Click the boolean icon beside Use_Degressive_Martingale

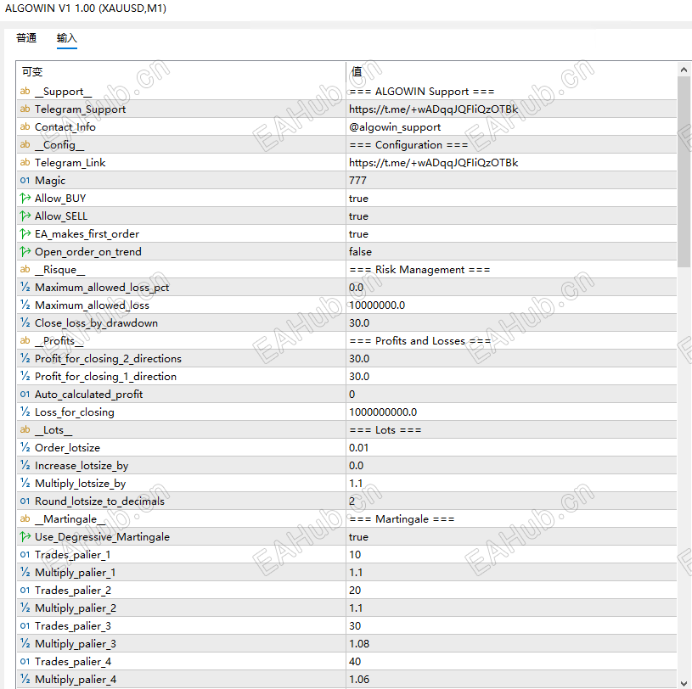(x=25, y=537)
